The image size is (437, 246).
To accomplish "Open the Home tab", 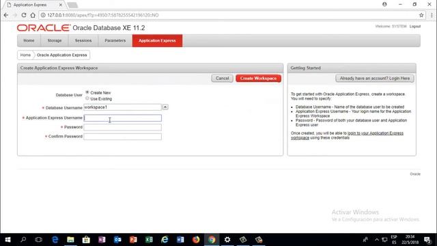I will pos(29,41).
